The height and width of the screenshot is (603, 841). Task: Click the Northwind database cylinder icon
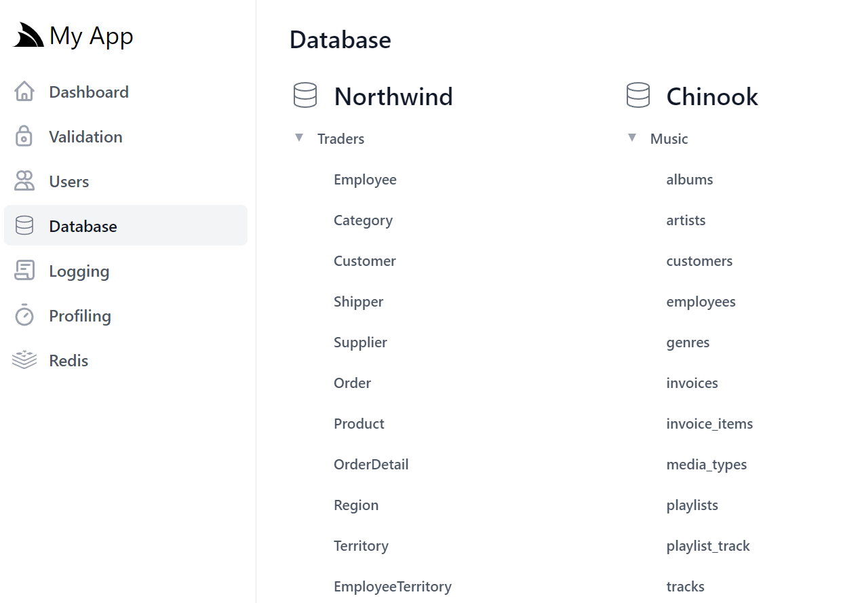point(305,96)
